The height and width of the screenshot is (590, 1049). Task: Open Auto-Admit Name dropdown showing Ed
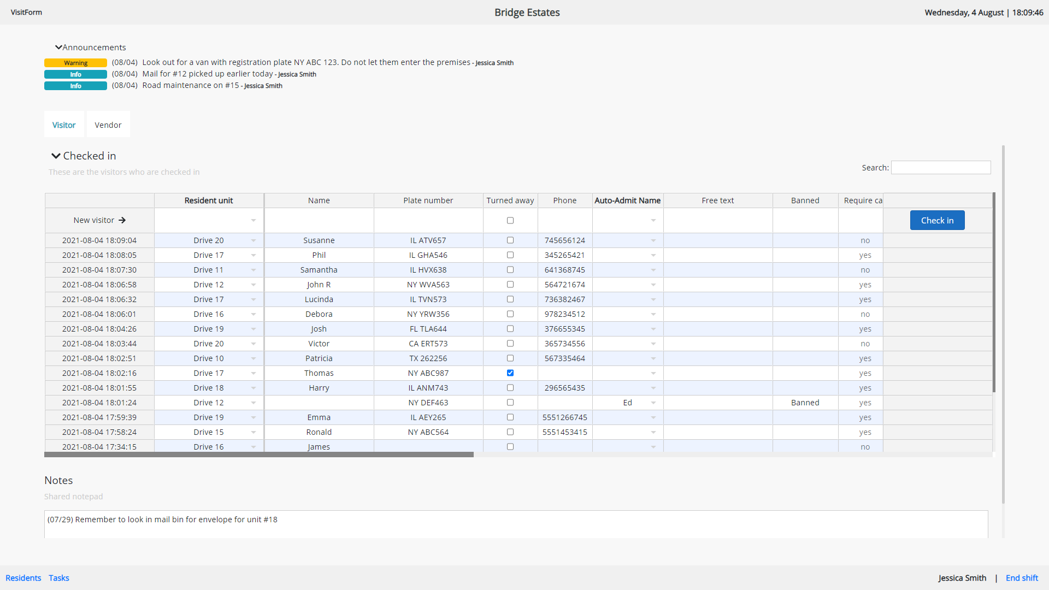pos(653,403)
